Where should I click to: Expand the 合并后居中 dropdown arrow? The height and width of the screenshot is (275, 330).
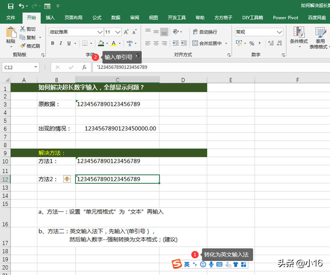tap(226, 44)
